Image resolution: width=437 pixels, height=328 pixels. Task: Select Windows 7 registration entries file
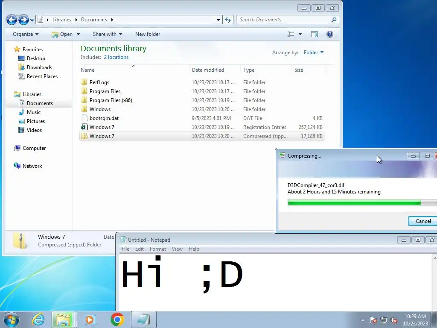(x=202, y=127)
